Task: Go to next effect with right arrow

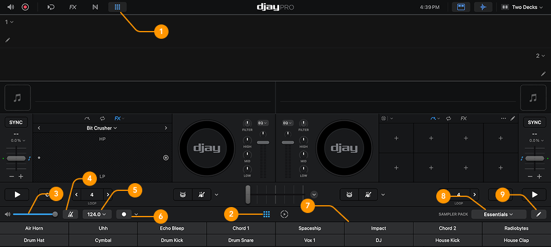Action: (x=166, y=128)
